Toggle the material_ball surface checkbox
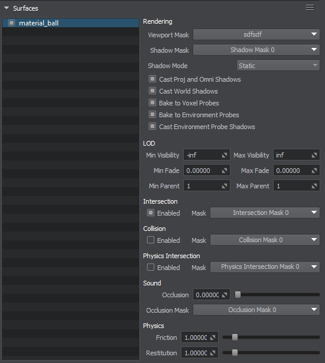 click(x=11, y=23)
